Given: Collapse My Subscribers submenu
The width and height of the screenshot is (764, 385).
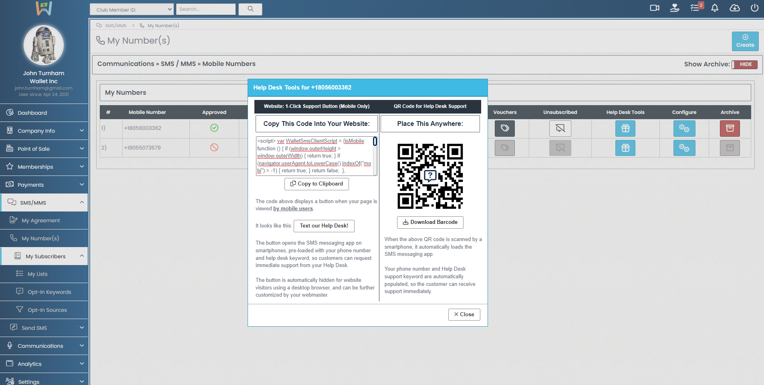Looking at the screenshot, I should pos(44,256).
